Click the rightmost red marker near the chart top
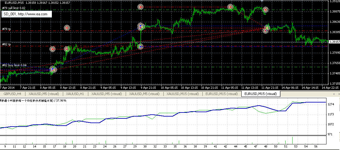This screenshot has height=150, width=340. tap(266, 10)
